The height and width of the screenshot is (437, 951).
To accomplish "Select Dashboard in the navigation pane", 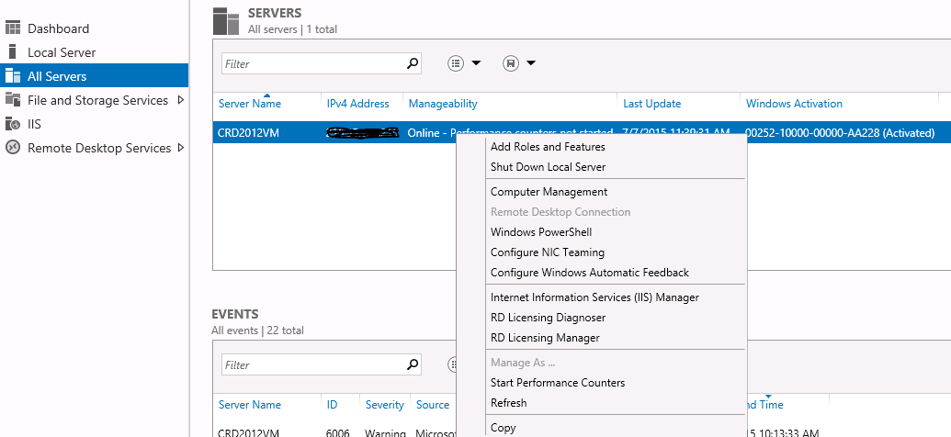I will tap(58, 28).
